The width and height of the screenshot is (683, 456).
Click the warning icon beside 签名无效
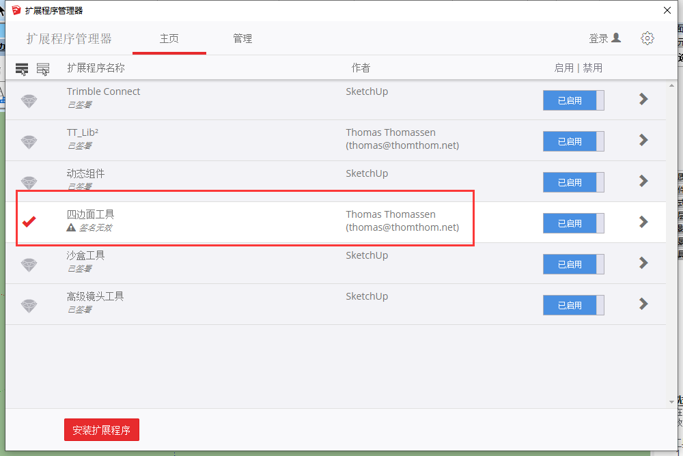coord(71,227)
